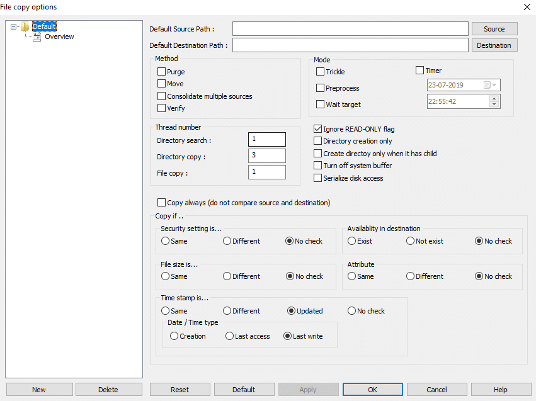Check the Timer option

click(419, 71)
